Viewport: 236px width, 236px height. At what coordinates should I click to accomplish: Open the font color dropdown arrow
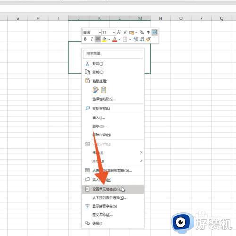tap(119, 39)
